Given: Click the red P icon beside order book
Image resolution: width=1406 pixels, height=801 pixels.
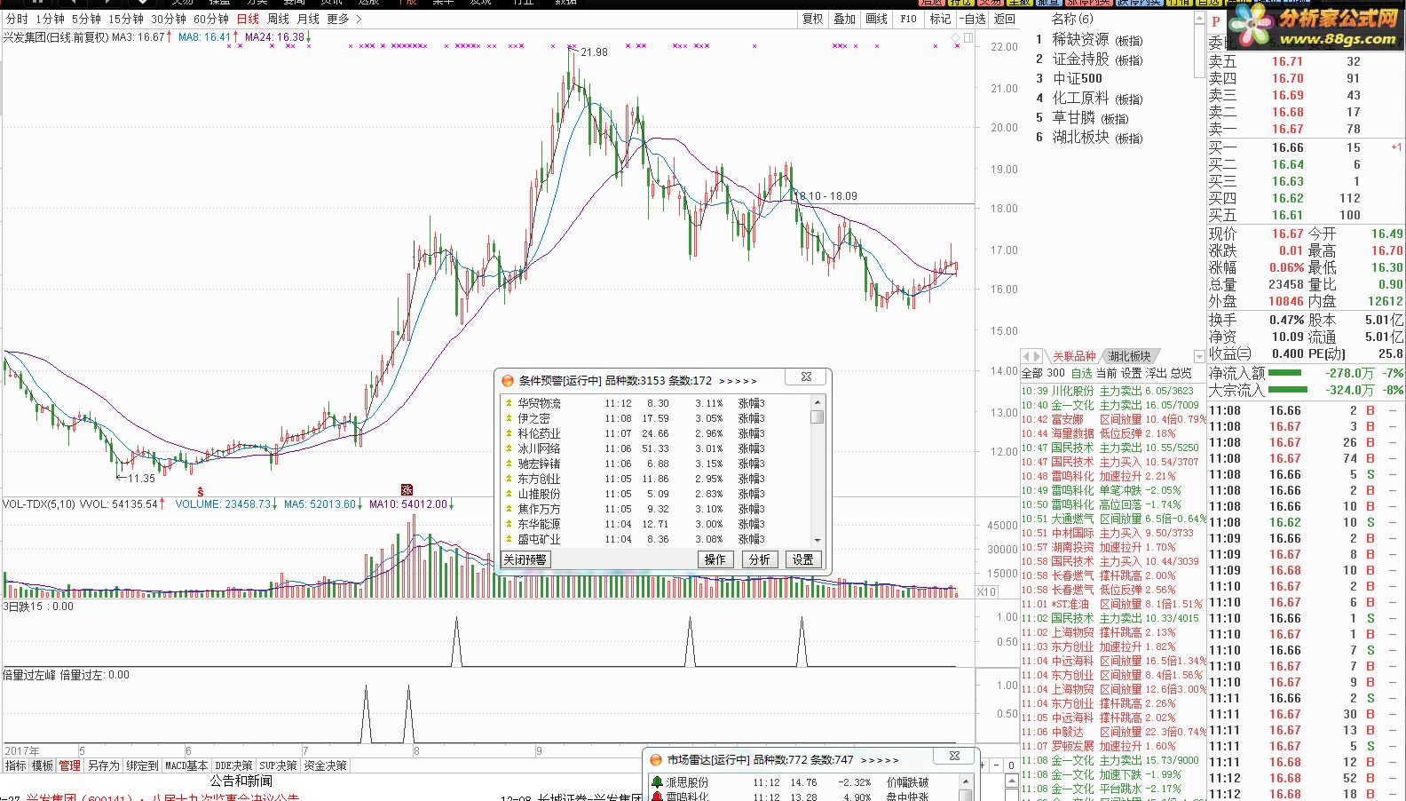Looking at the screenshot, I should 1216,21.
